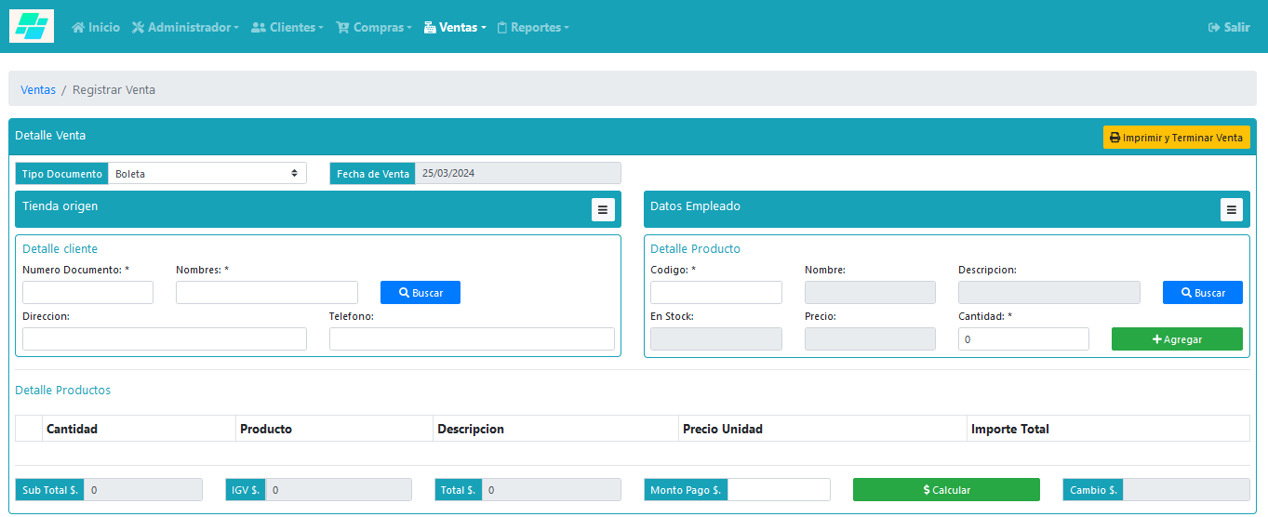Click Buscar in Detalle cliente section
1268x517 pixels.
pyautogui.click(x=420, y=293)
